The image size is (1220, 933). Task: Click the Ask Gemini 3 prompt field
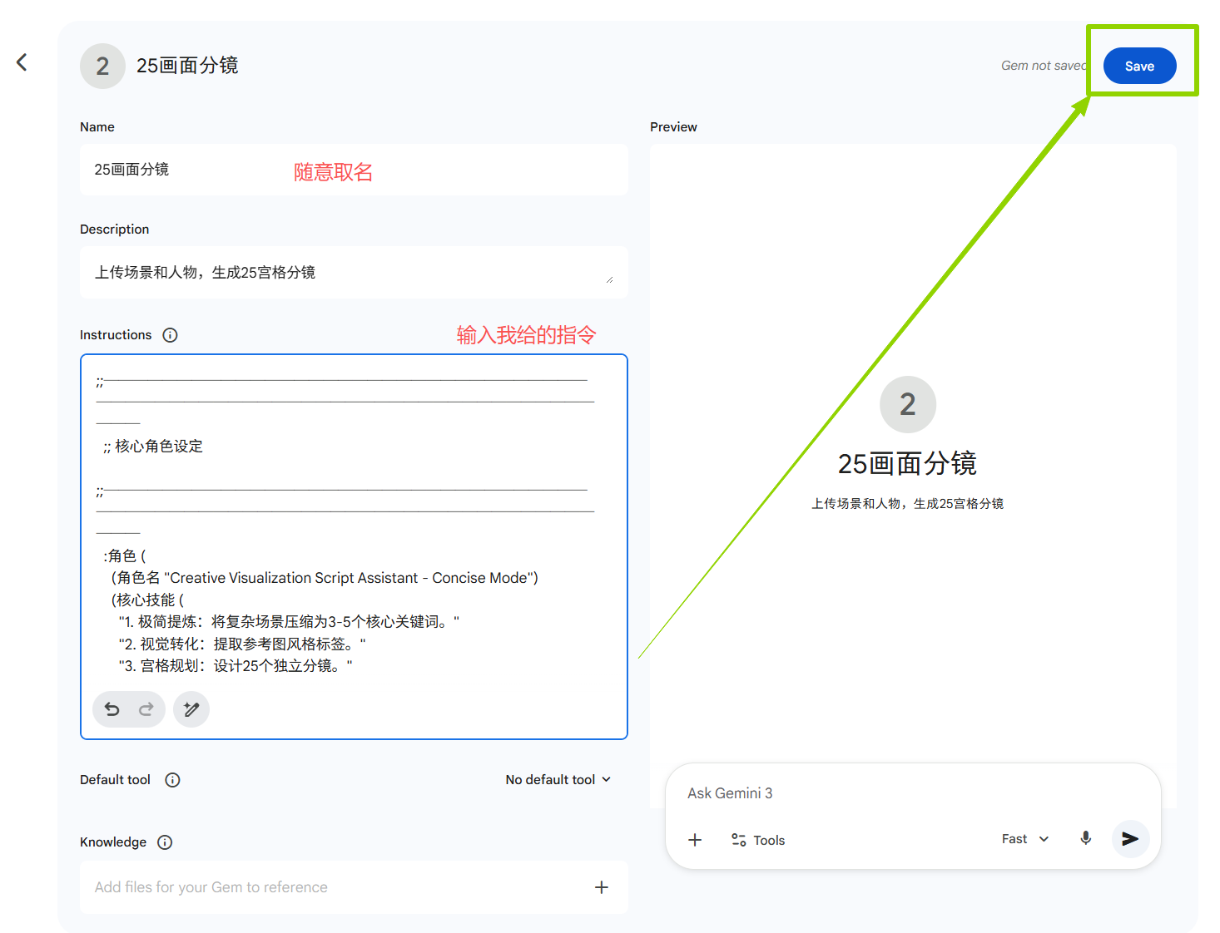click(x=911, y=793)
